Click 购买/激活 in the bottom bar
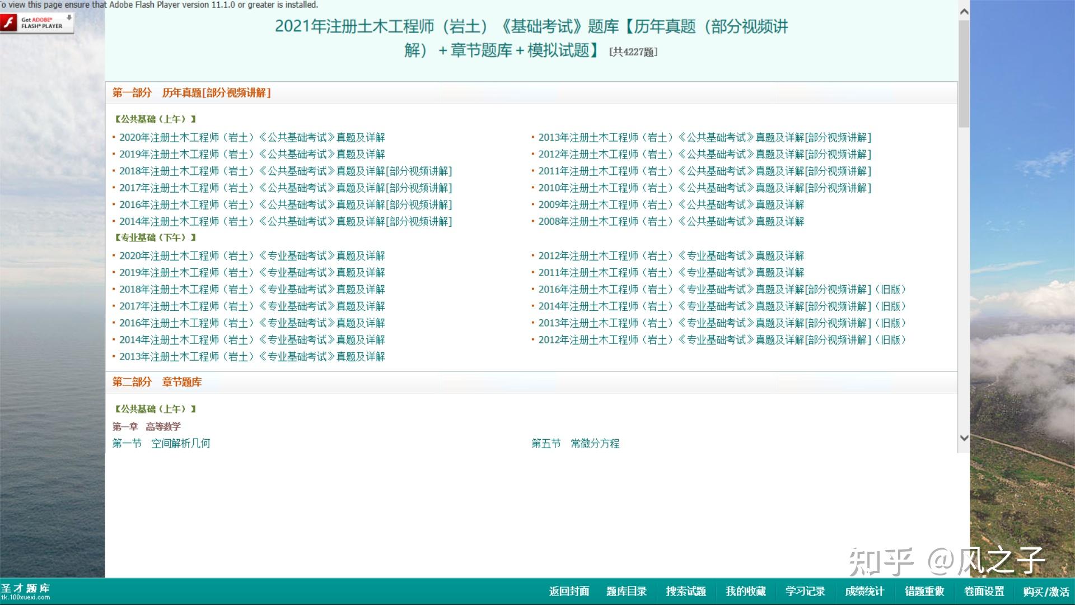 click(x=1046, y=592)
